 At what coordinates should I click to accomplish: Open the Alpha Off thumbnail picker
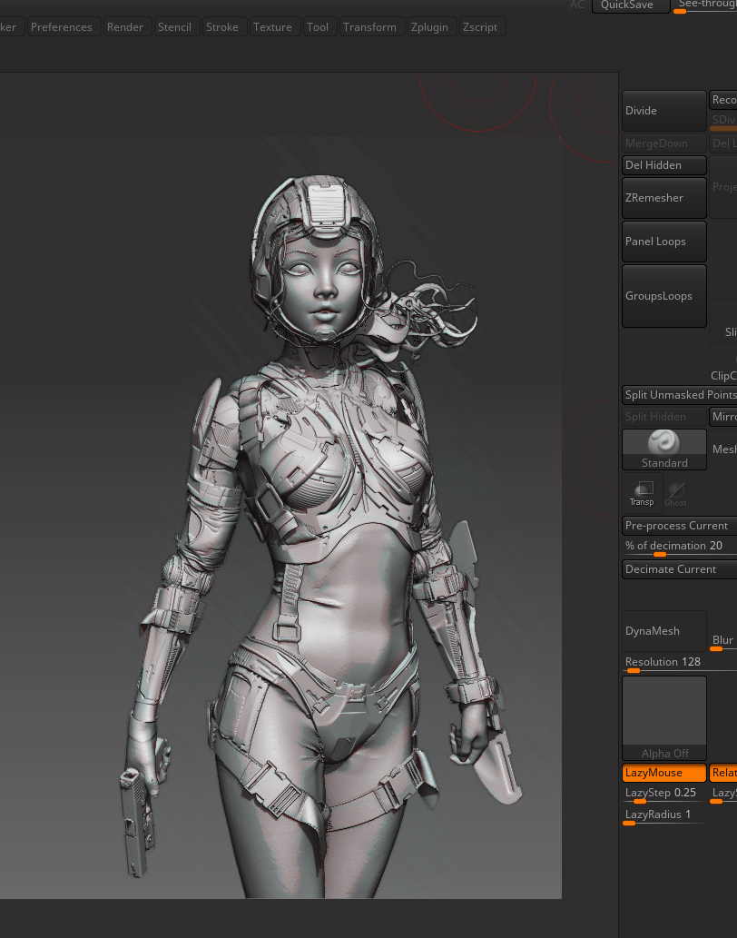tap(663, 717)
